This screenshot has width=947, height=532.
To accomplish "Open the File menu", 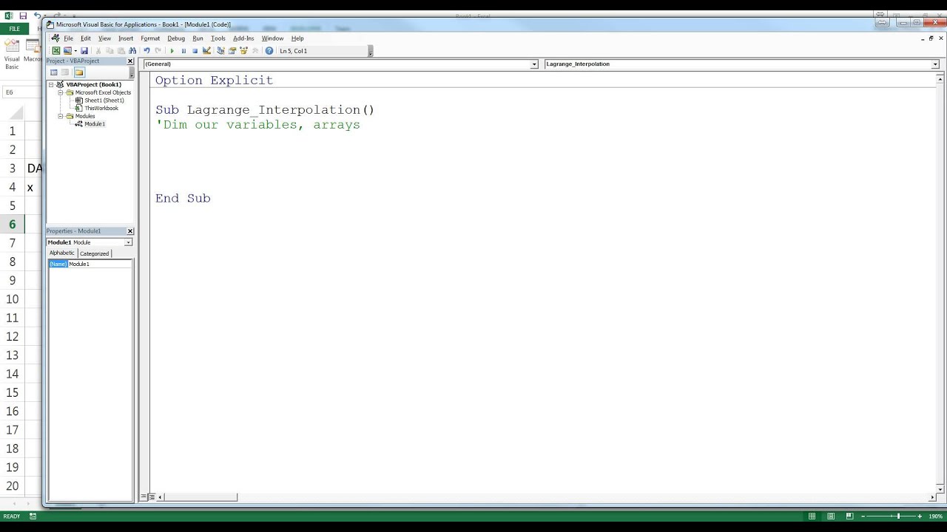I will click(x=69, y=38).
